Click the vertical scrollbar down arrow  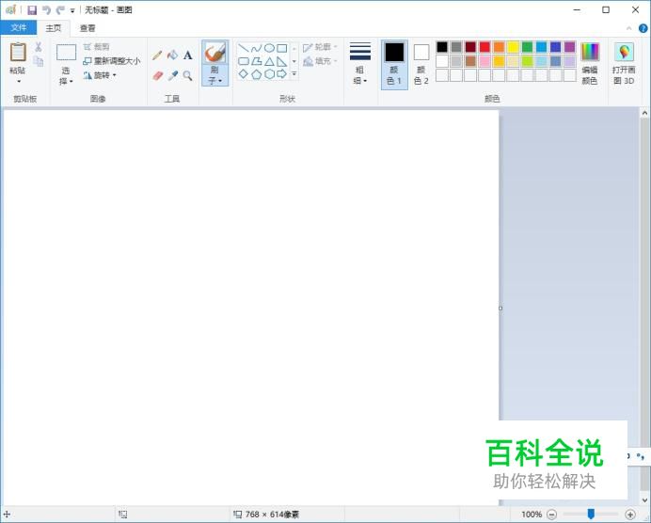click(x=644, y=499)
